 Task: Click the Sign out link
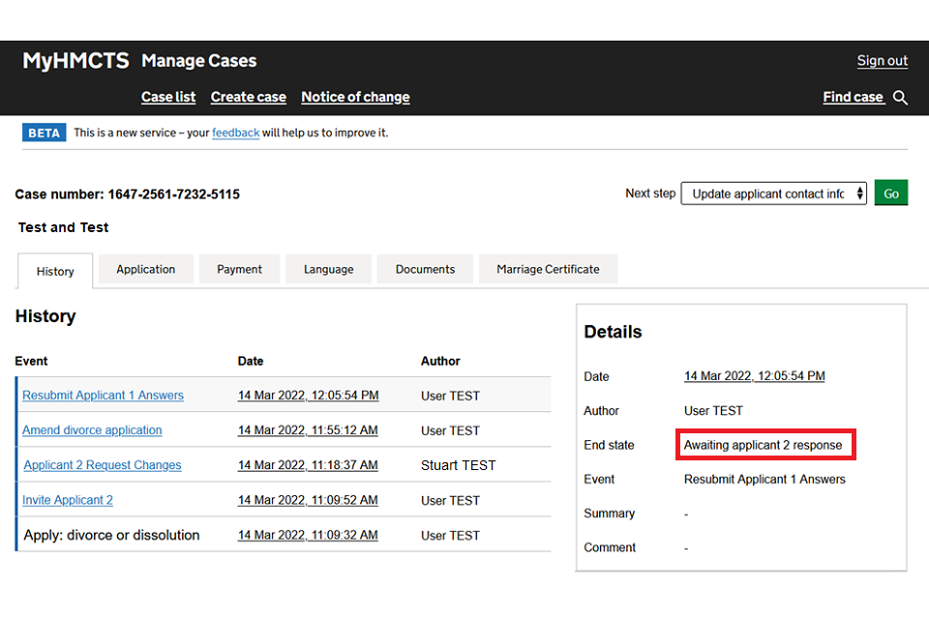click(x=882, y=61)
